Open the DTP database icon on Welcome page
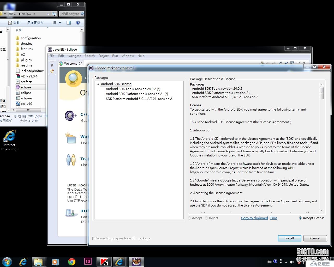 pos(71,213)
